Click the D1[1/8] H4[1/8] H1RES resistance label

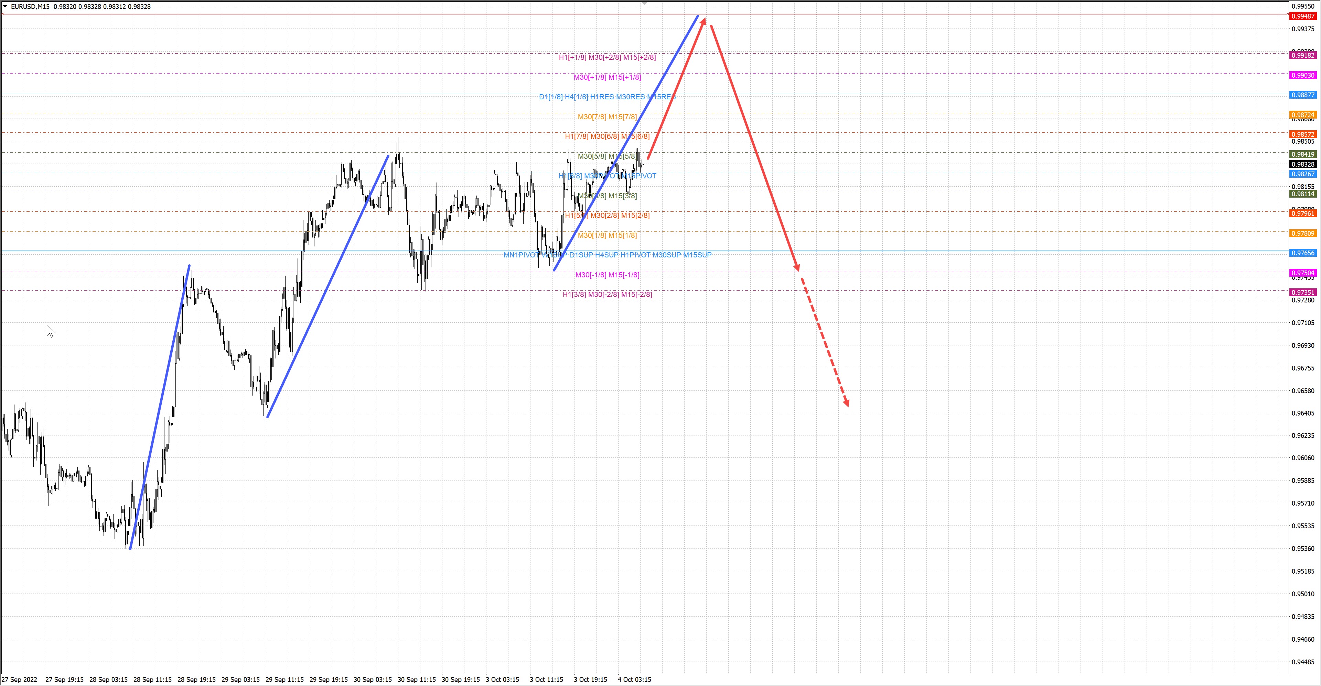click(607, 97)
